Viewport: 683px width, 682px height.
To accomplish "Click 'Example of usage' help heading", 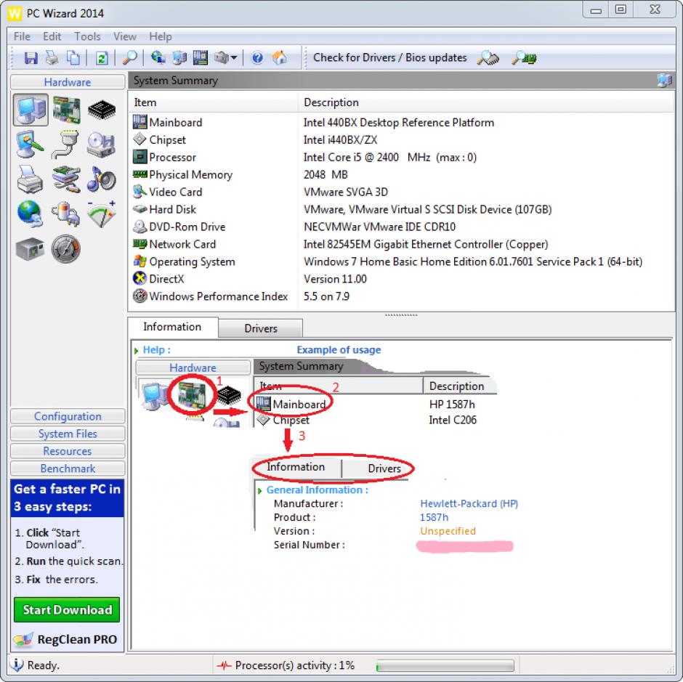I will point(339,349).
